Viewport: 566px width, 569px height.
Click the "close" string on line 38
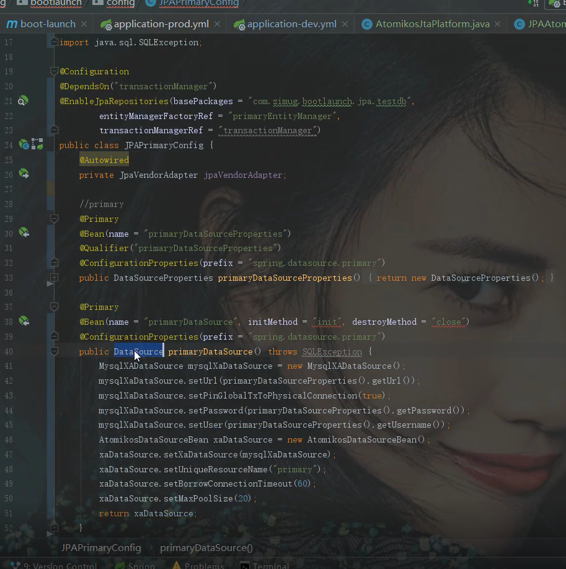[449, 322]
